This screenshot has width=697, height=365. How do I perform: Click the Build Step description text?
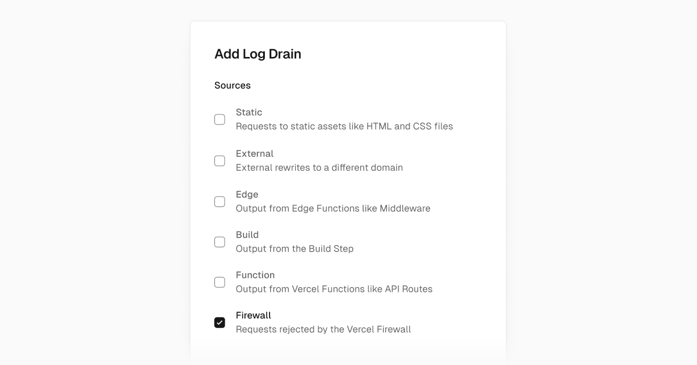tap(294, 248)
